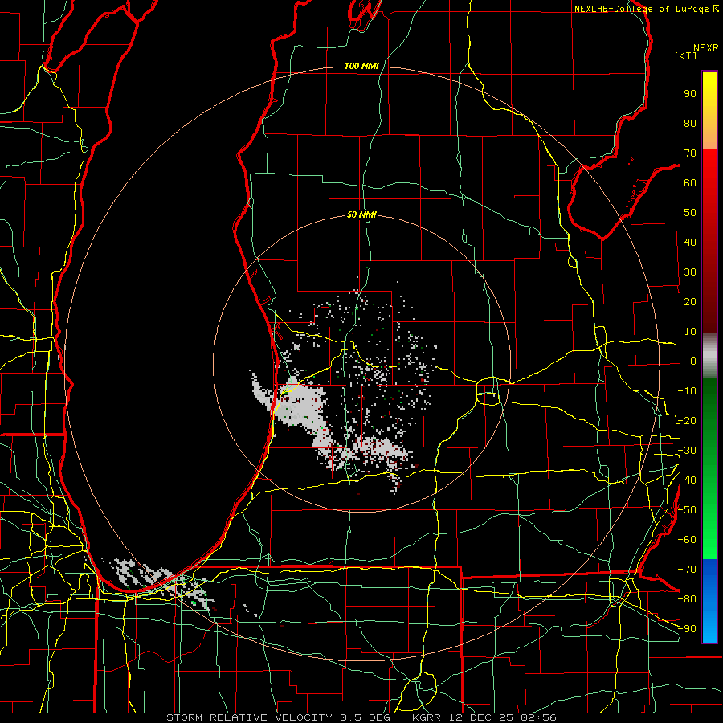Image resolution: width=723 pixels, height=723 pixels.
Task: Click the -60 value on the velocity scale
Action: click(x=687, y=540)
